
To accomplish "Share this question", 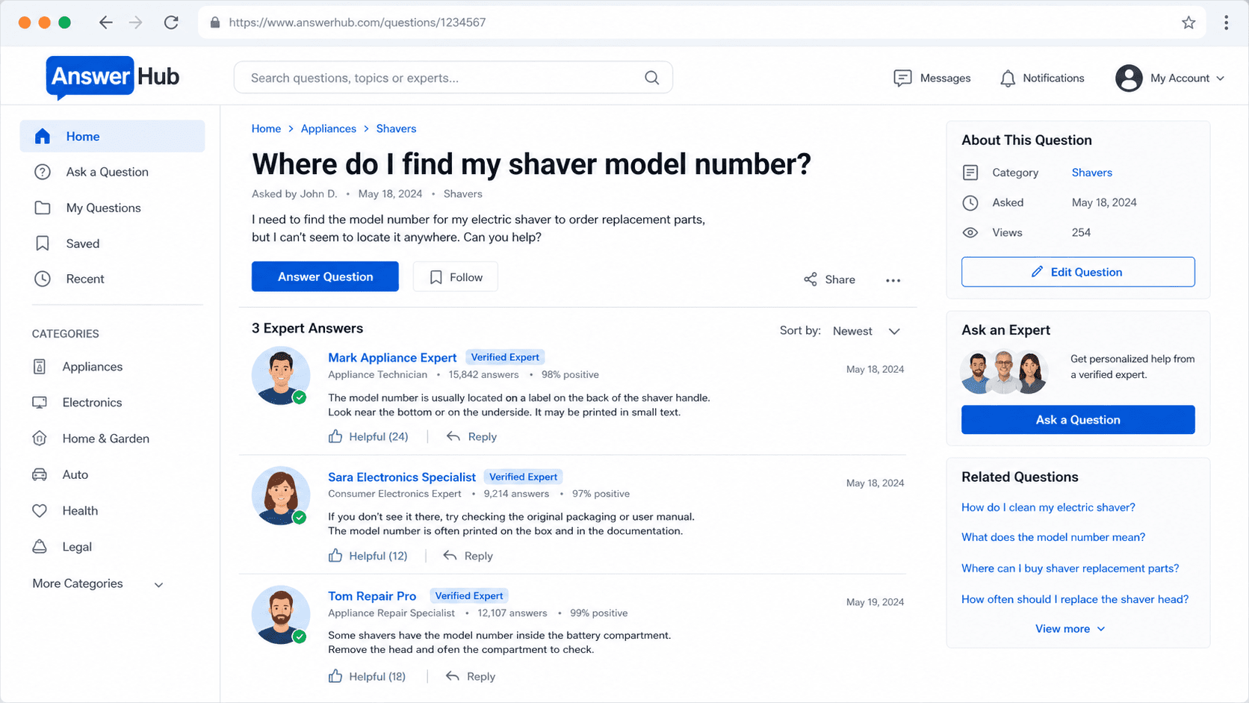I will coord(829,279).
